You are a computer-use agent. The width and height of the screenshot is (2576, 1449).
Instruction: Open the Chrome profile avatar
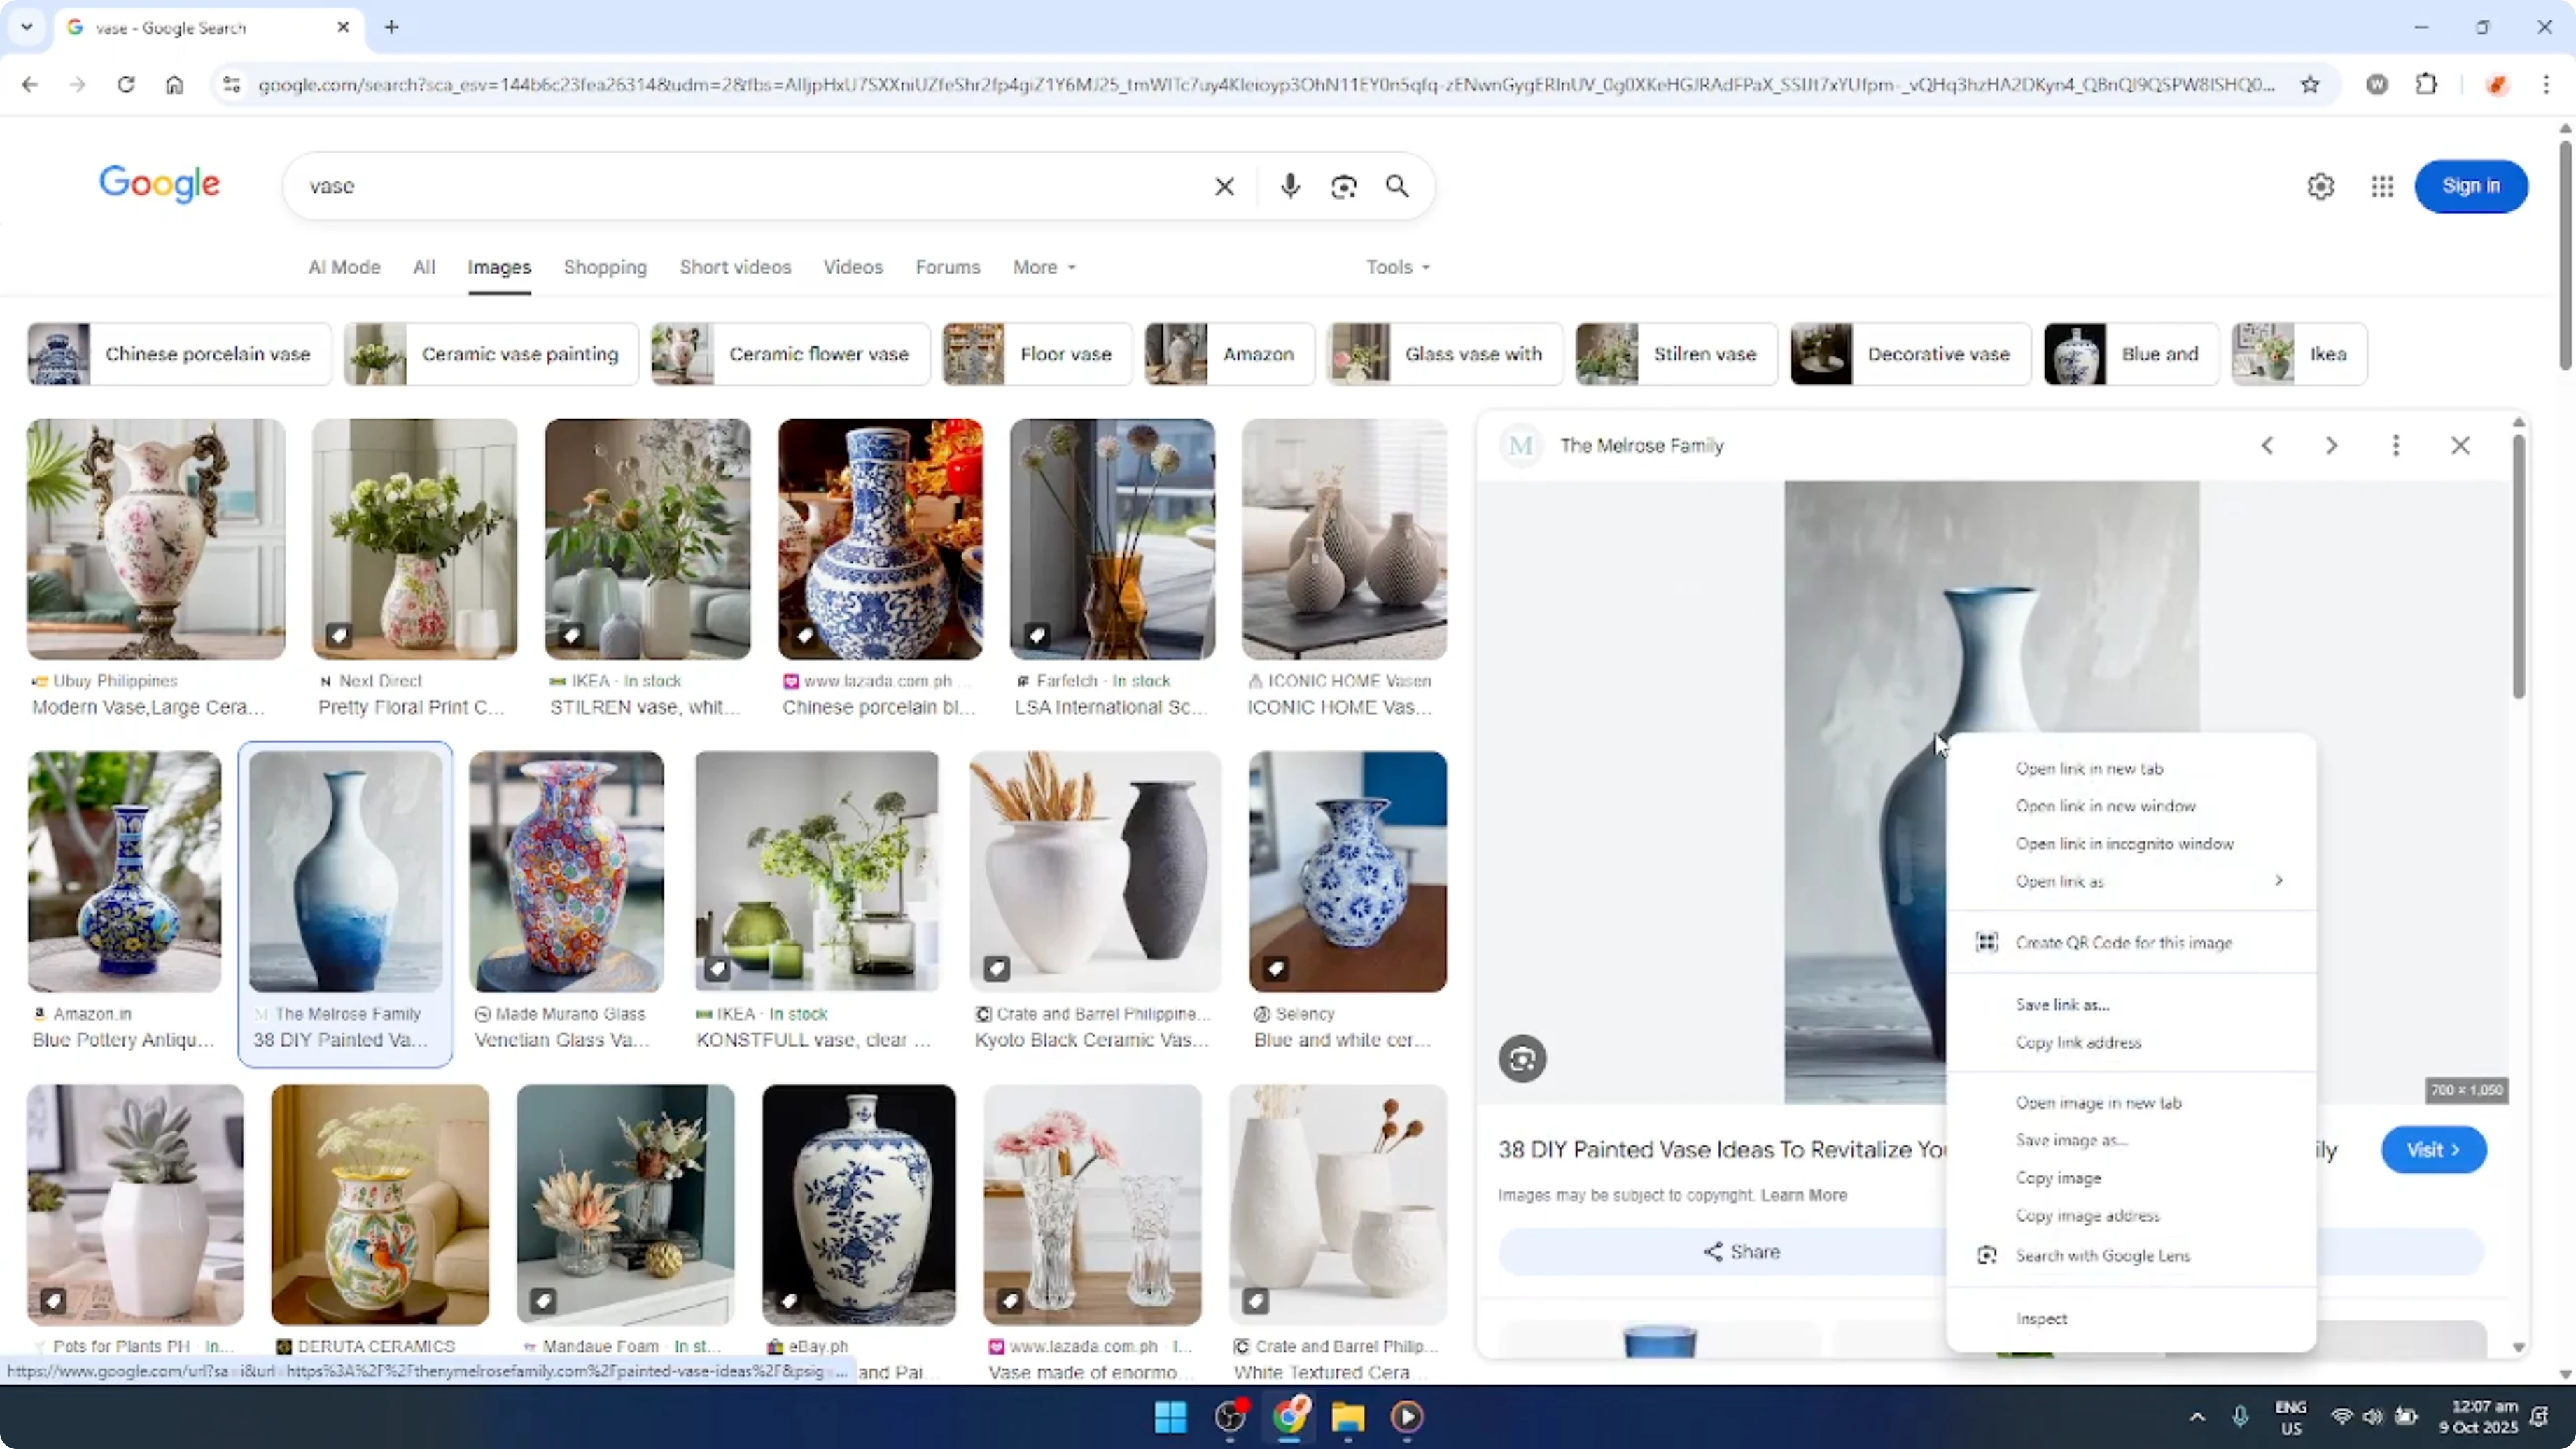[2498, 84]
